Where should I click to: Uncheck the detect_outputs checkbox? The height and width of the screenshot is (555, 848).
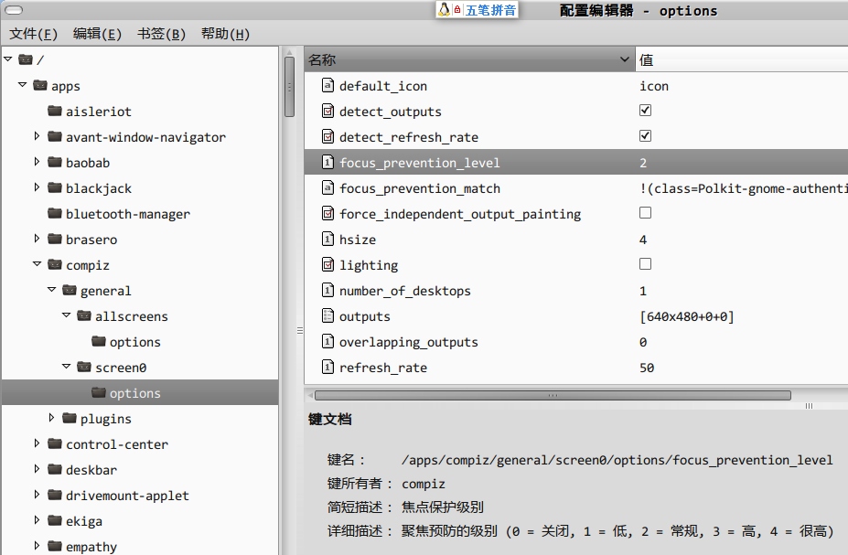[x=645, y=111]
